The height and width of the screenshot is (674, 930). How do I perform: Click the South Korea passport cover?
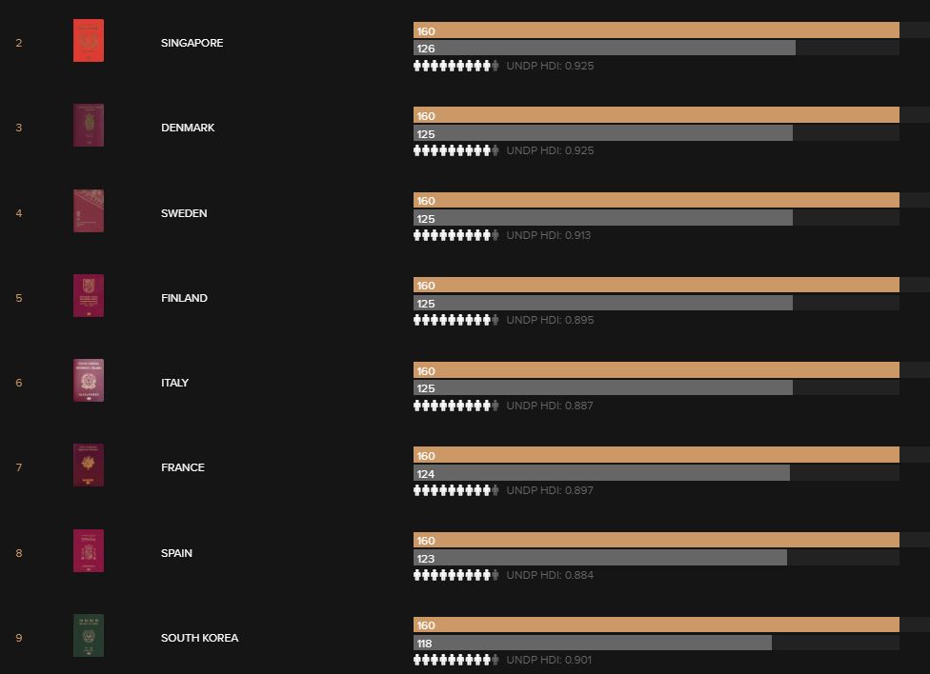[x=89, y=636]
